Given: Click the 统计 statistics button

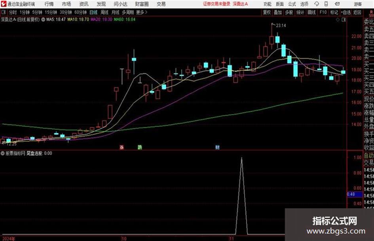Looking at the screenshot, I should pyautogui.click(x=300, y=12).
